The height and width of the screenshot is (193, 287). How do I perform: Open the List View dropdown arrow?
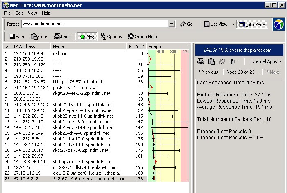coord(233,24)
